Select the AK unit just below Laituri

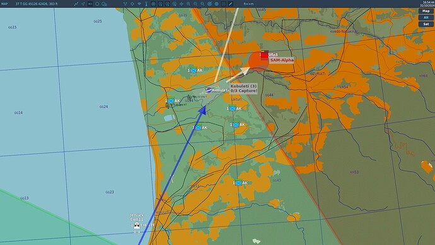[x=233, y=109]
